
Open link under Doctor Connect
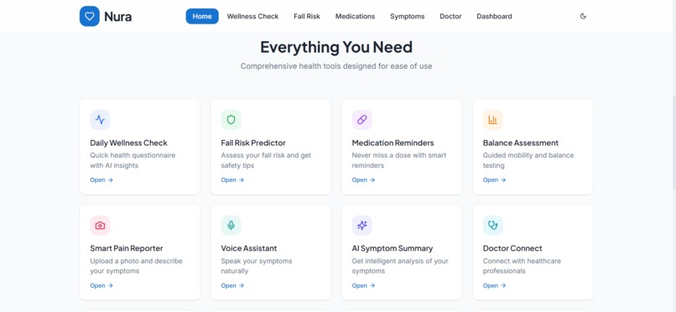(494, 286)
